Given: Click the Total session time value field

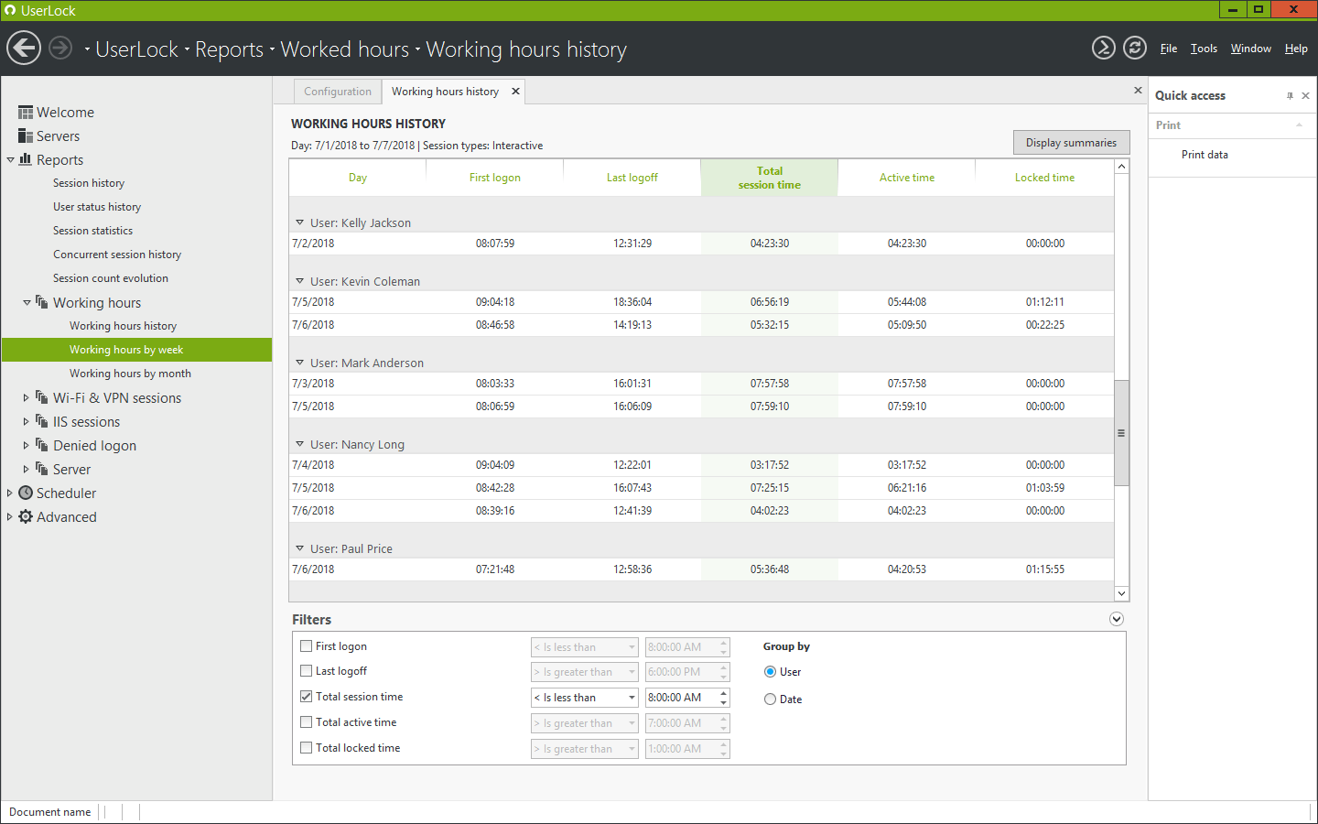Looking at the screenshot, I should click(681, 698).
